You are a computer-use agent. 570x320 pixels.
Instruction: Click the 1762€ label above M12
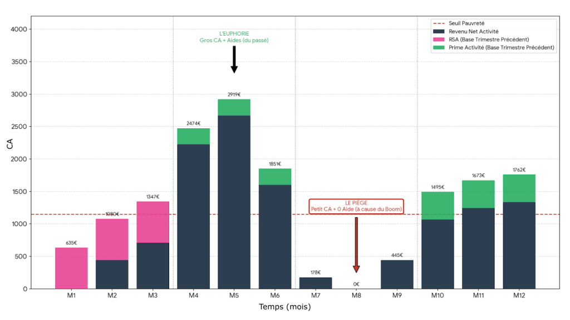tap(519, 170)
